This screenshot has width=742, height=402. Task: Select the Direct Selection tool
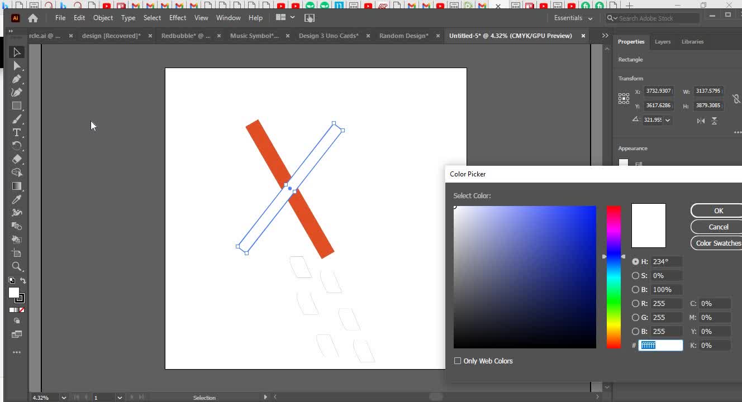click(17, 65)
